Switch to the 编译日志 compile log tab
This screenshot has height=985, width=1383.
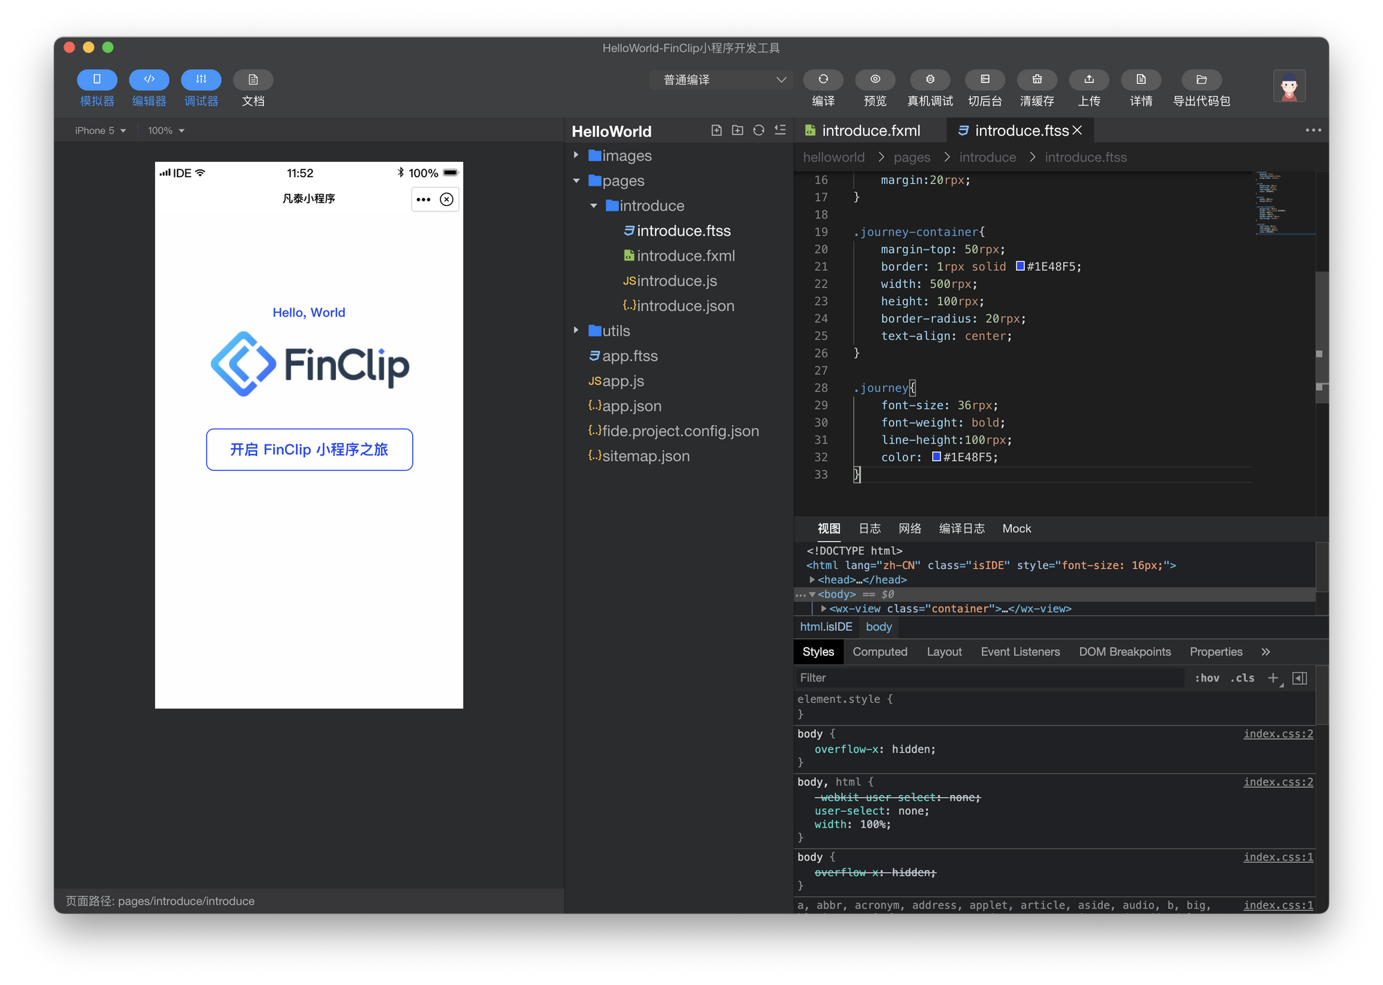pos(961,529)
